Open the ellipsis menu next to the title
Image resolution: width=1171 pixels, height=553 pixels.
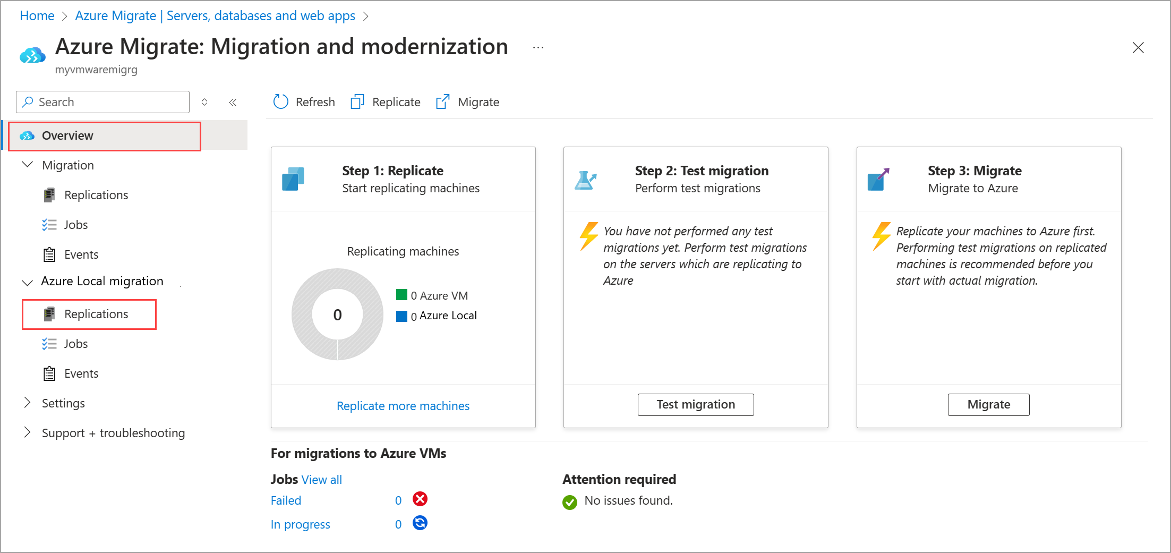tap(538, 47)
